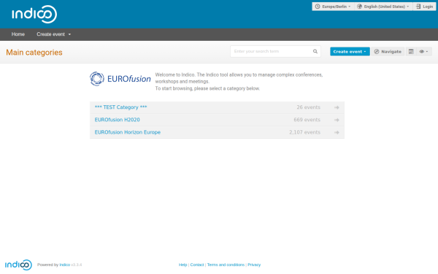
Task: Open the EUROfusion Horizon Europe category
Action: 127,132
